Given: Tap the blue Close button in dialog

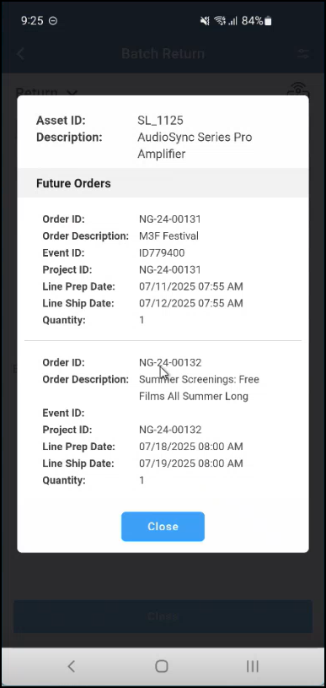Looking at the screenshot, I should [x=163, y=526].
